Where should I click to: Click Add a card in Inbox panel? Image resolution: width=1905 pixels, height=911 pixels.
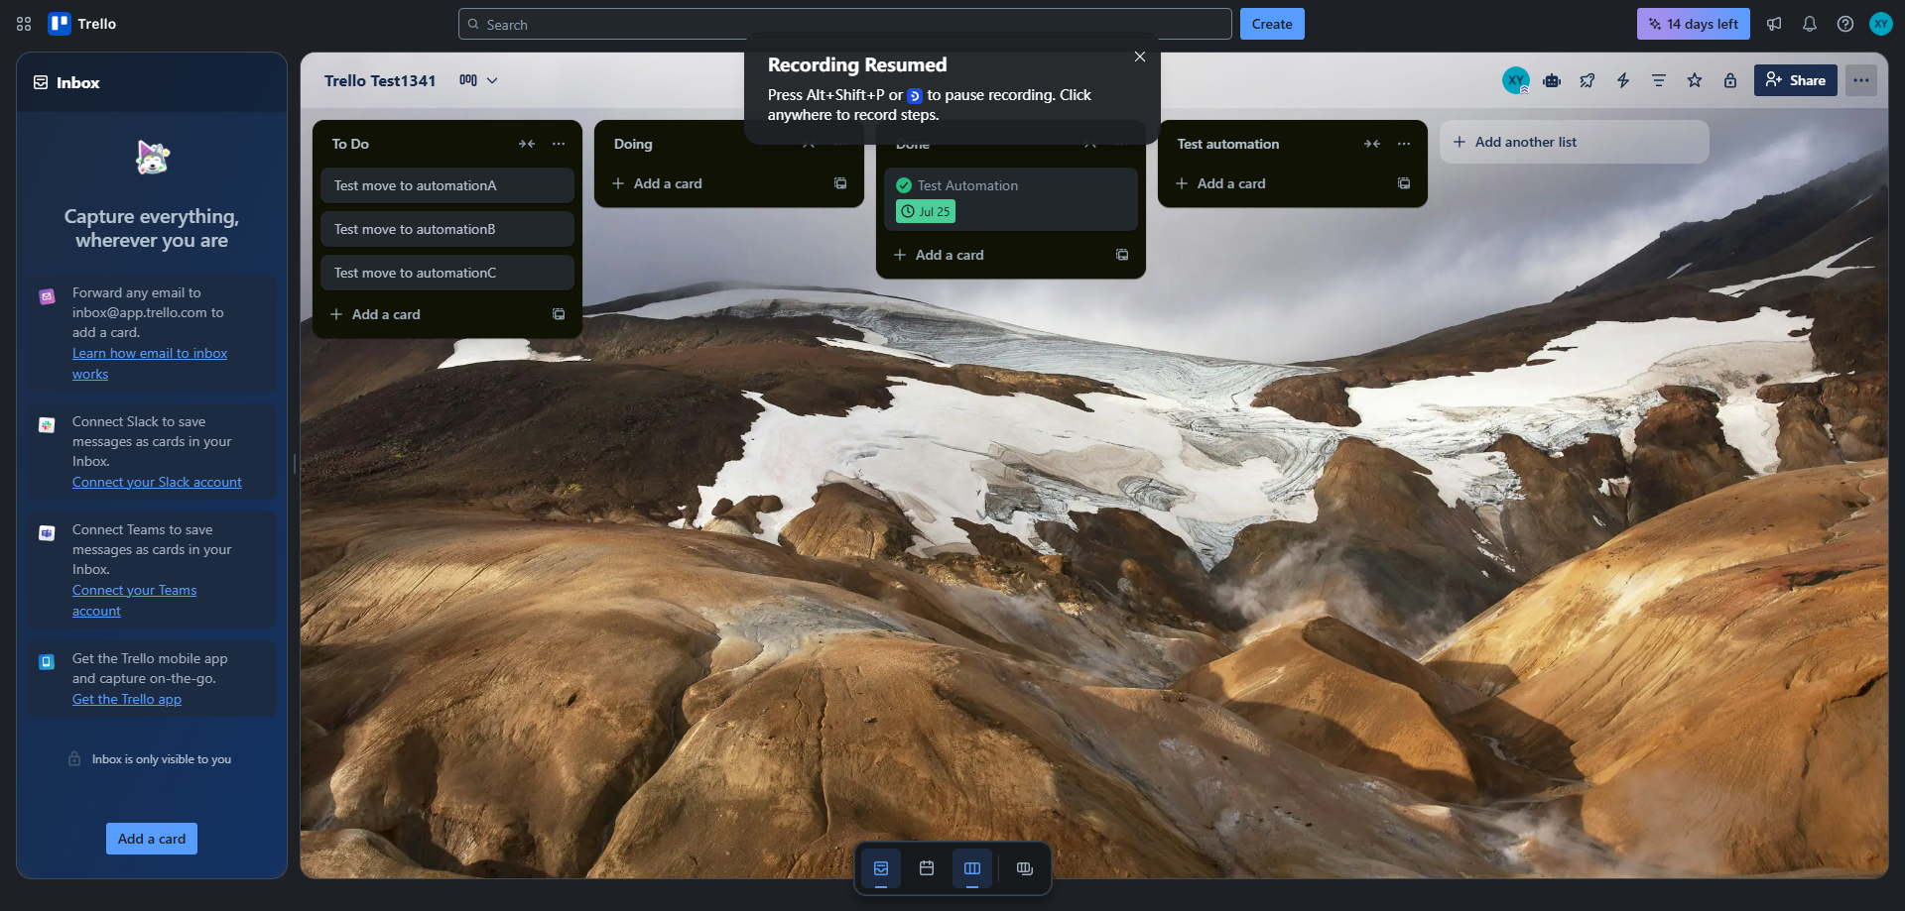click(x=152, y=839)
